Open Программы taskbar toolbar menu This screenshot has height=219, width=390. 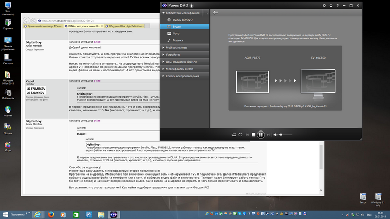coord(17,215)
